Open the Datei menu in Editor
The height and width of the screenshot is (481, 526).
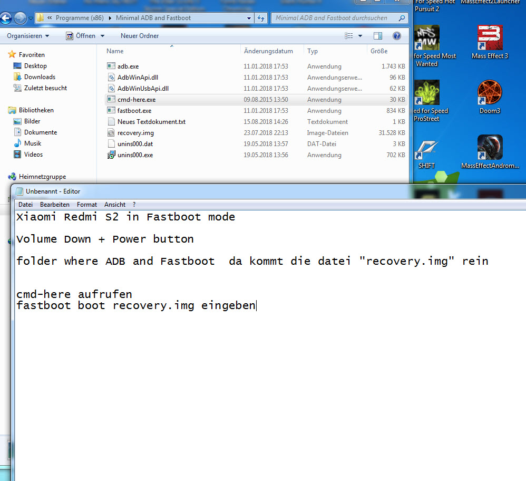[x=25, y=205]
